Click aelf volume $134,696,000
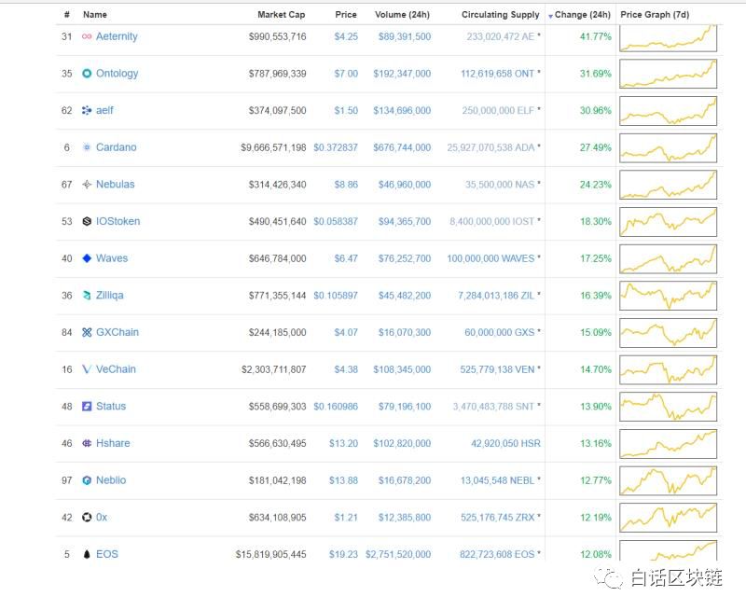Image resolution: width=746 pixels, height=610 pixels. point(402,110)
